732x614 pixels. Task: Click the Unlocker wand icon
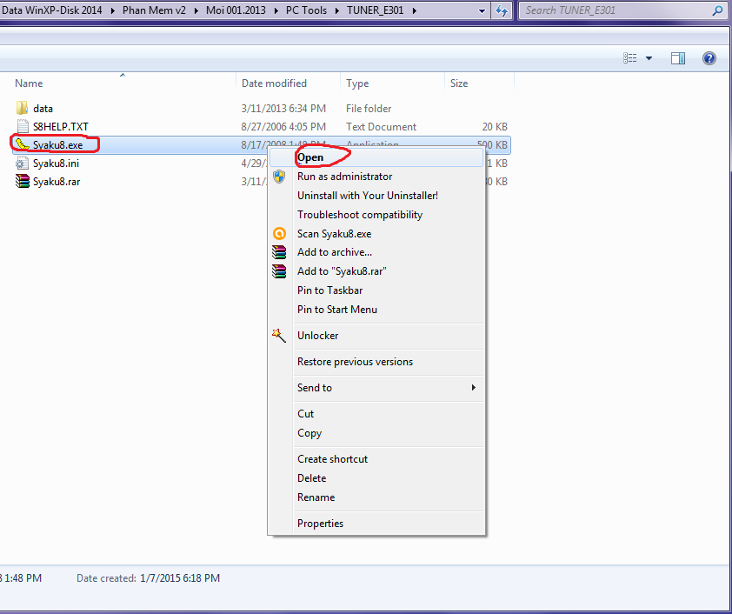click(x=279, y=336)
